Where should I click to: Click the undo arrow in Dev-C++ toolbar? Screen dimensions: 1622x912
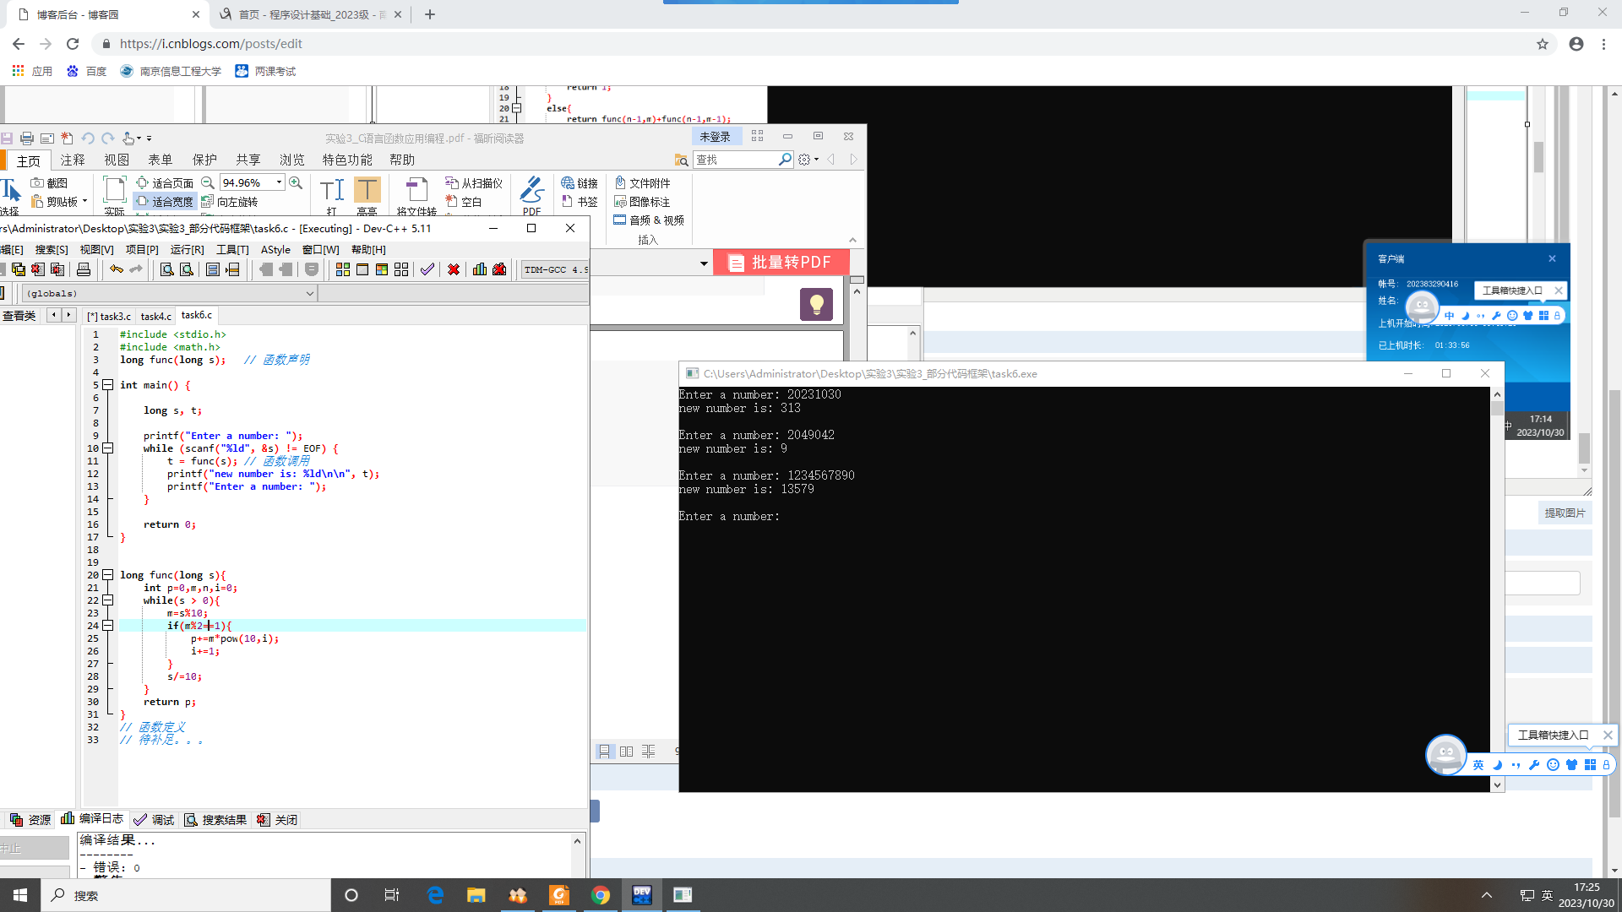pos(116,269)
